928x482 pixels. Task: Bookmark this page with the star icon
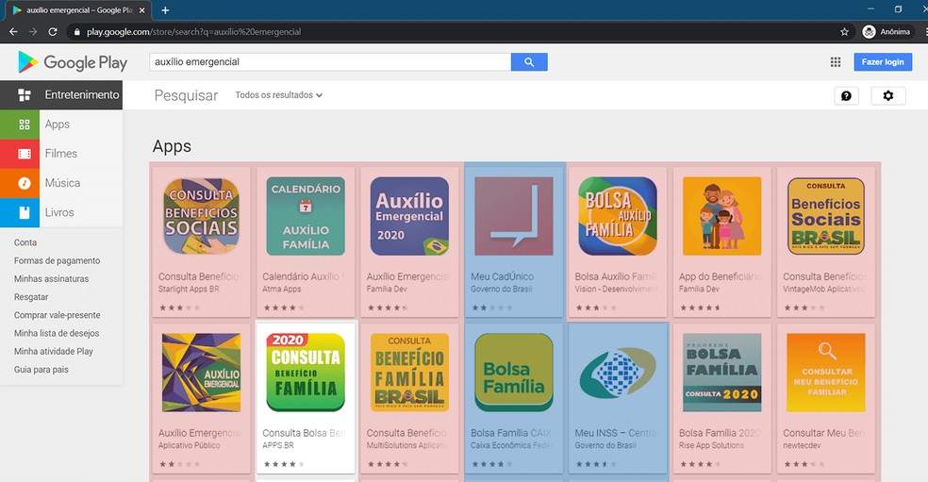(845, 32)
